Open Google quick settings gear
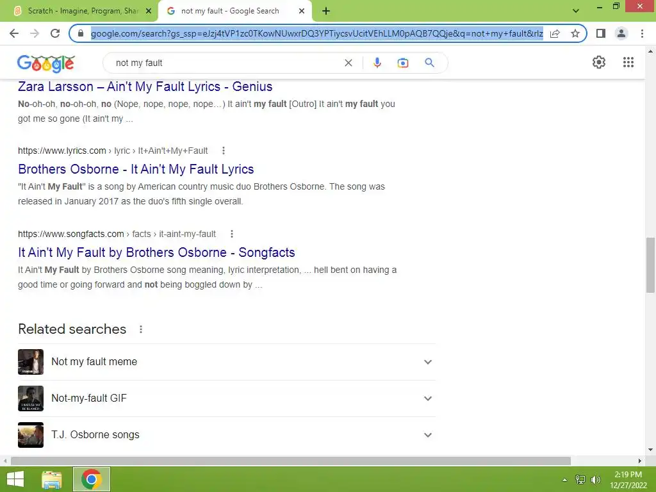 pos(599,62)
